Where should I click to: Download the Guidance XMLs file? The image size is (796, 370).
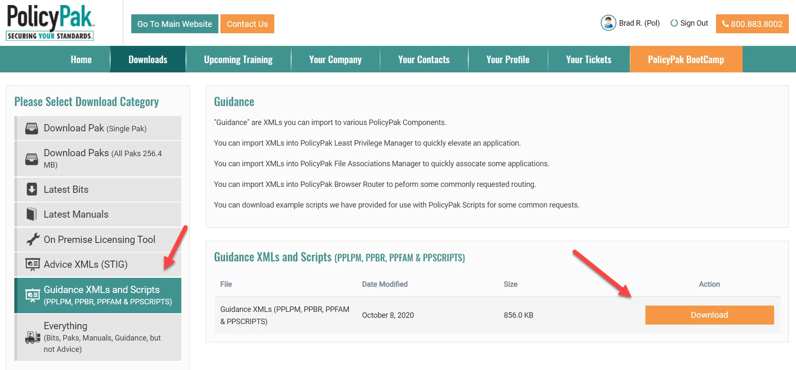[x=709, y=315]
